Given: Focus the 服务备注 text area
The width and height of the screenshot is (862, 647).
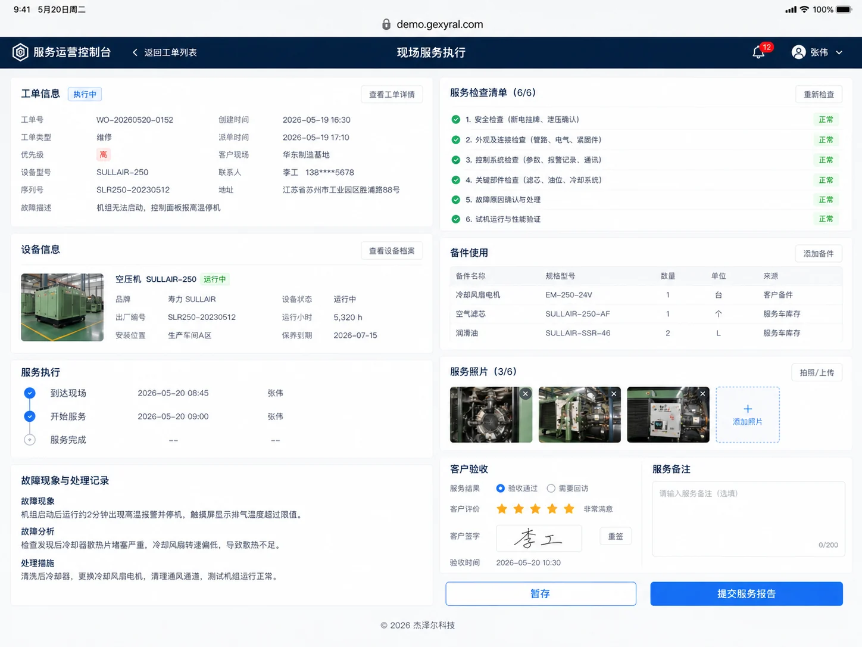Looking at the screenshot, I should tap(748, 518).
